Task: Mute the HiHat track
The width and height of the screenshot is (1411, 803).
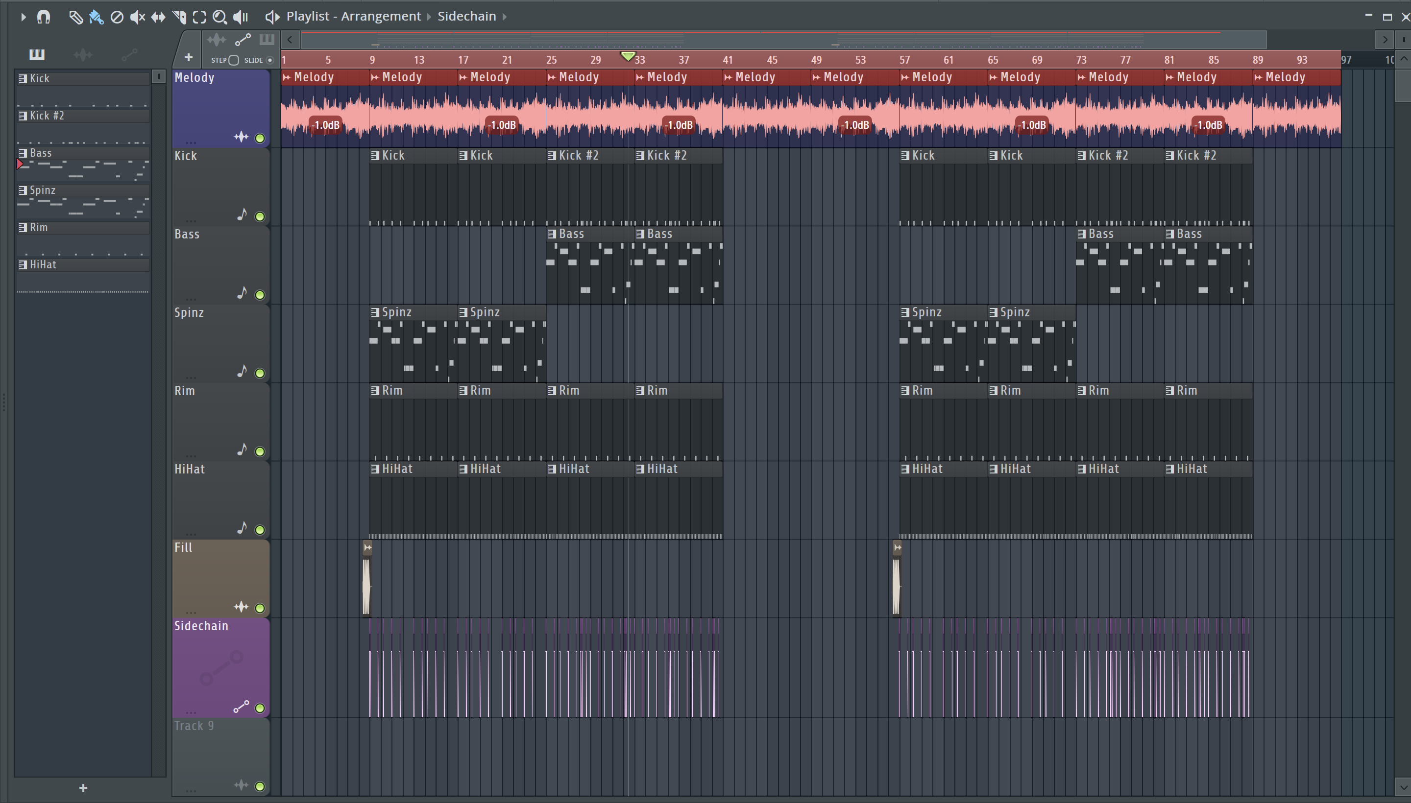Action: pos(260,529)
